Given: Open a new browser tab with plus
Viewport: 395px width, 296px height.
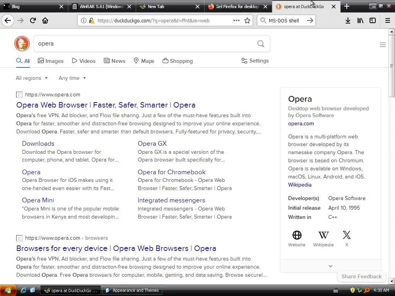Looking at the screenshot, I should pyautogui.click(x=347, y=7).
